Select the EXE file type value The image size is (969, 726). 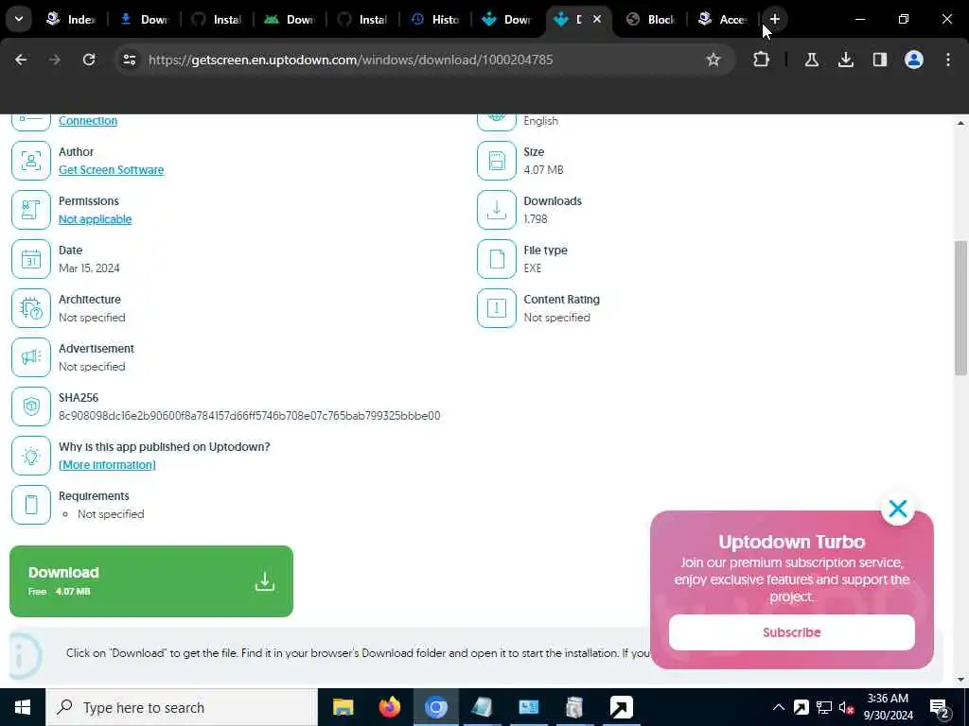tap(532, 268)
